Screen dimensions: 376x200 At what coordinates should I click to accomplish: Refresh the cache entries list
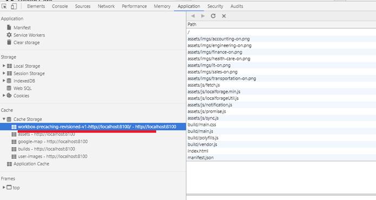tap(213, 16)
